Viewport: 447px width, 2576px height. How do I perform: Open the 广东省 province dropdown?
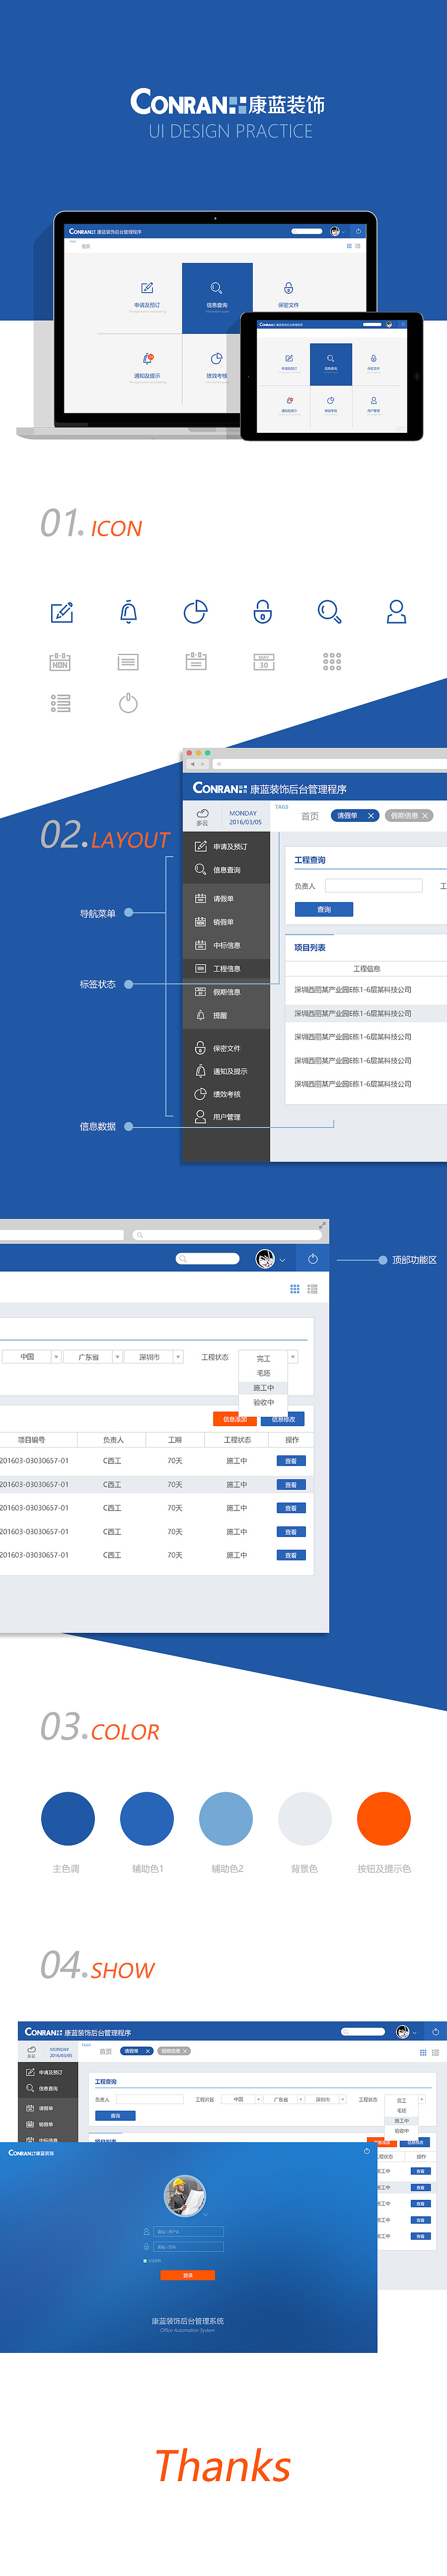93,1357
